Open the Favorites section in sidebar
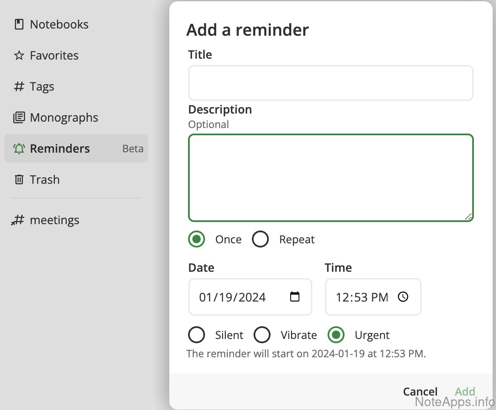 point(54,56)
